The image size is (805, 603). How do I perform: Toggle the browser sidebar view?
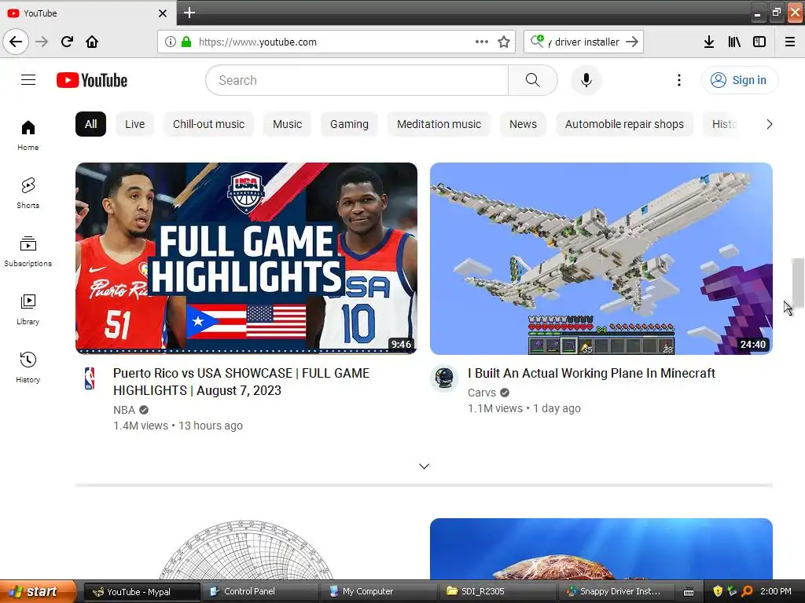(759, 42)
